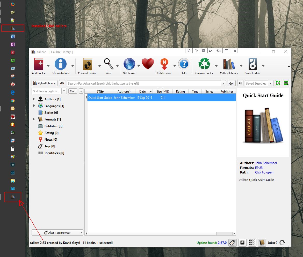Image resolution: width=303 pixels, height=257 pixels.
Task: Click the green arrow saved-search icon
Action: pos(278,83)
